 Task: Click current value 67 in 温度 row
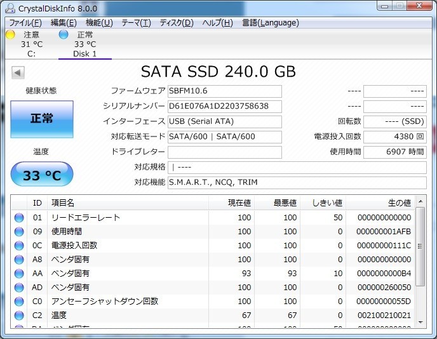pyautogui.click(x=246, y=316)
